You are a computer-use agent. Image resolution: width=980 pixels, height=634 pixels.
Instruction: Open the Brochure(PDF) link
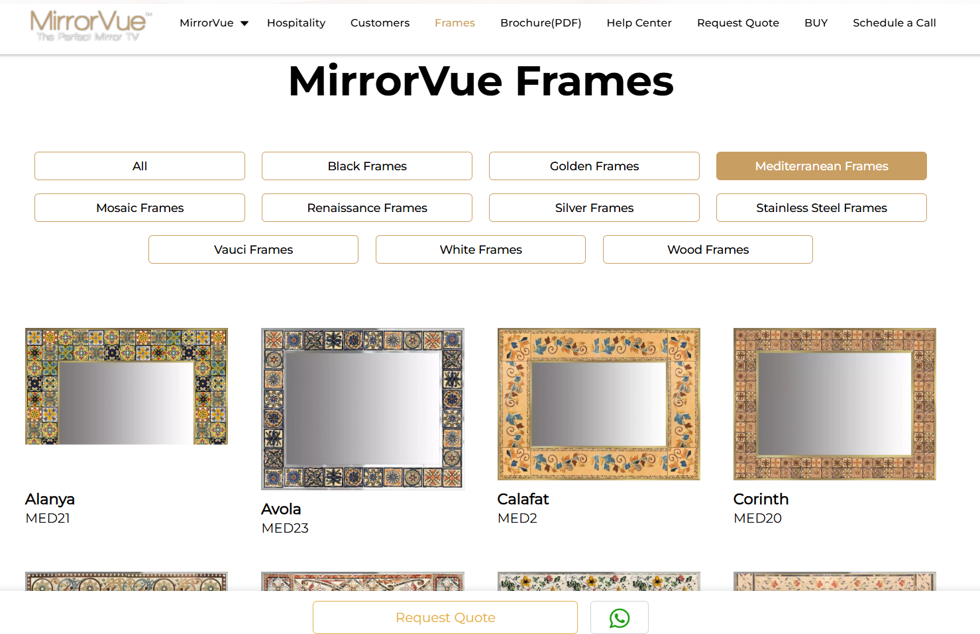click(541, 22)
